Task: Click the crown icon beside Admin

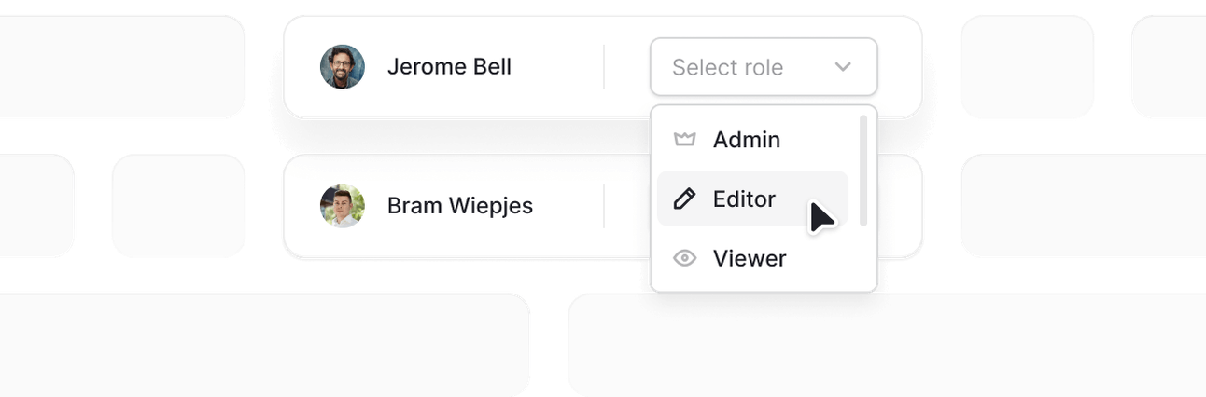Action: coord(685,140)
